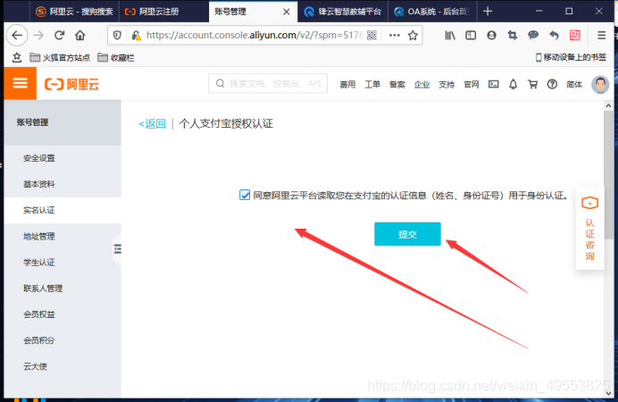This screenshot has height=402, width=618.
Task: Open the 官网 link
Action: point(472,84)
